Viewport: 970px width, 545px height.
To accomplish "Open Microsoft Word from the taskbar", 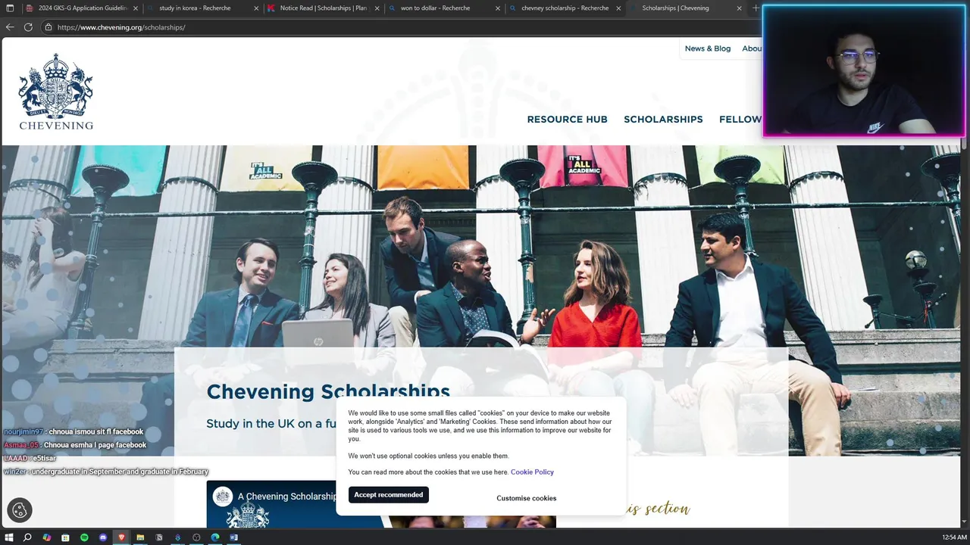I will coord(233,537).
